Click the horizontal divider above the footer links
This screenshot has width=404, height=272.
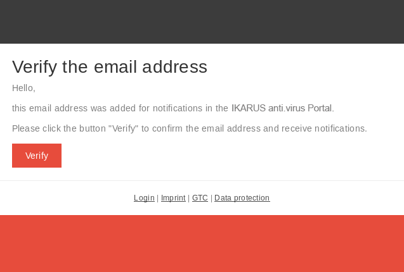[202, 180]
